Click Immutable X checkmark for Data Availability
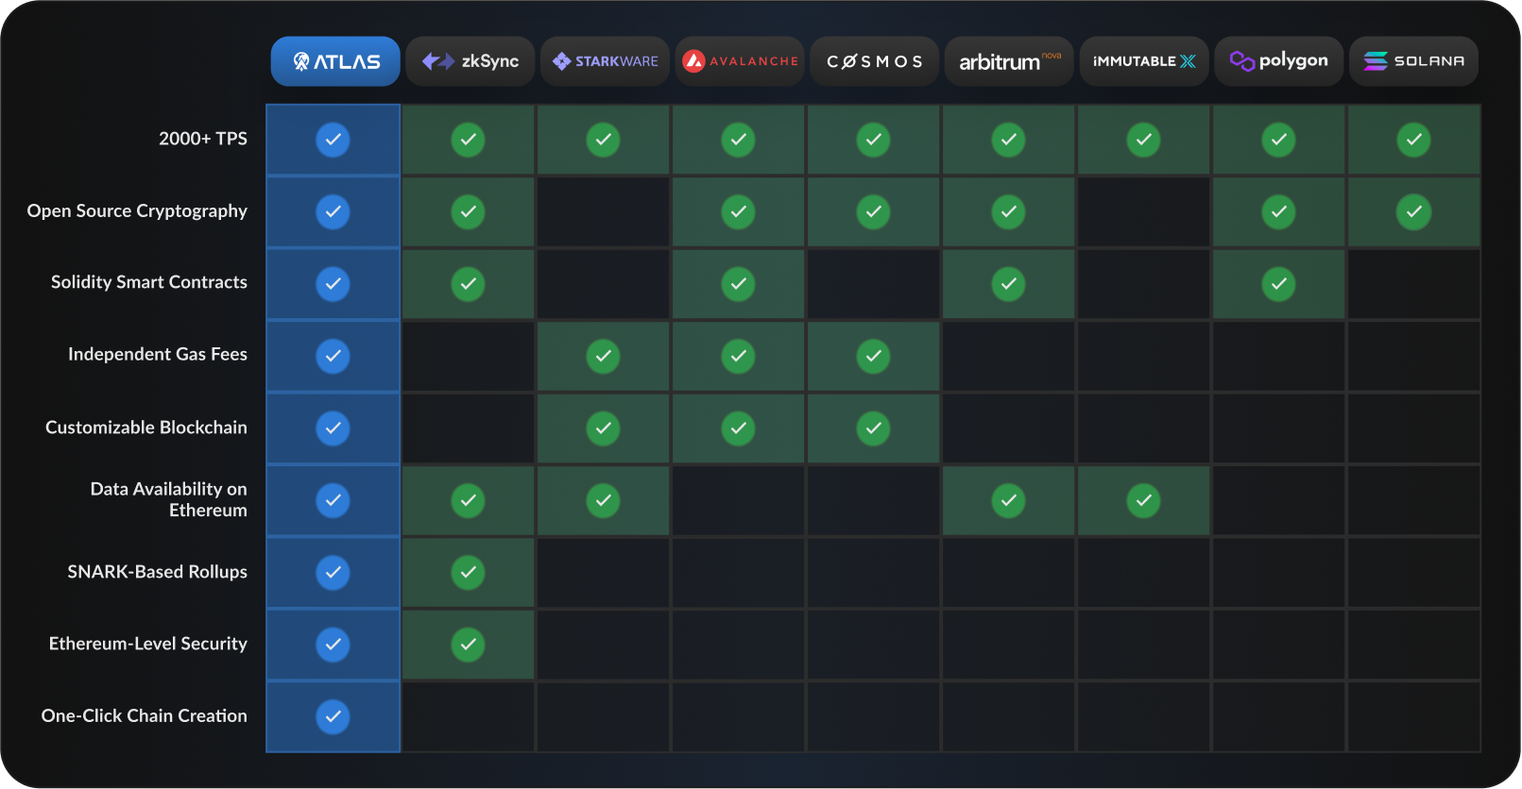The width and height of the screenshot is (1522, 789). 1143,500
